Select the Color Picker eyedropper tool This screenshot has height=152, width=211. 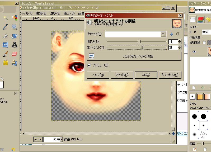click(5, 27)
